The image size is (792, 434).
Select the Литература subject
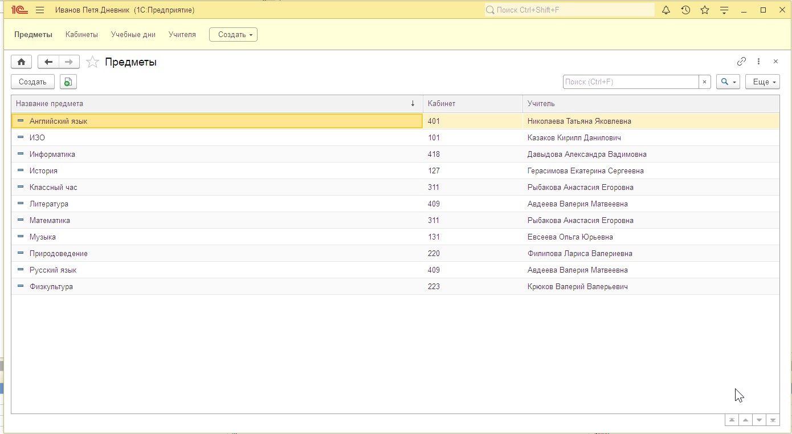(x=395, y=204)
